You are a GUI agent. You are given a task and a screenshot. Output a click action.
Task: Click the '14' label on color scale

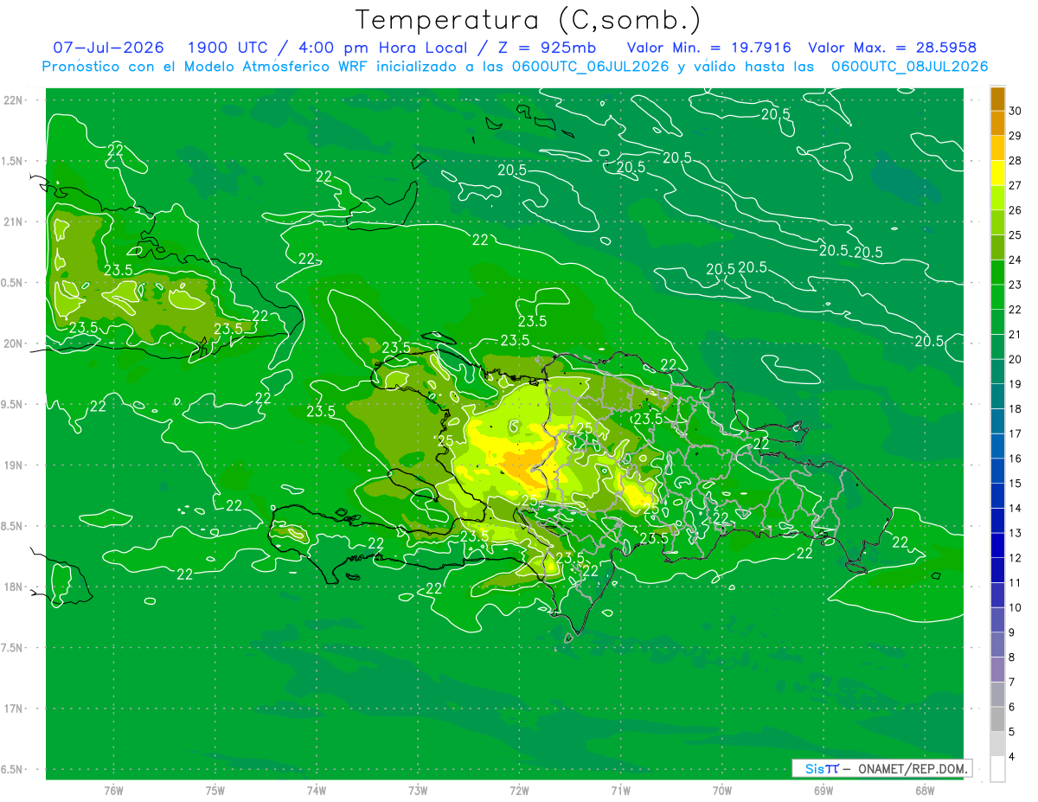pyautogui.click(x=1015, y=509)
